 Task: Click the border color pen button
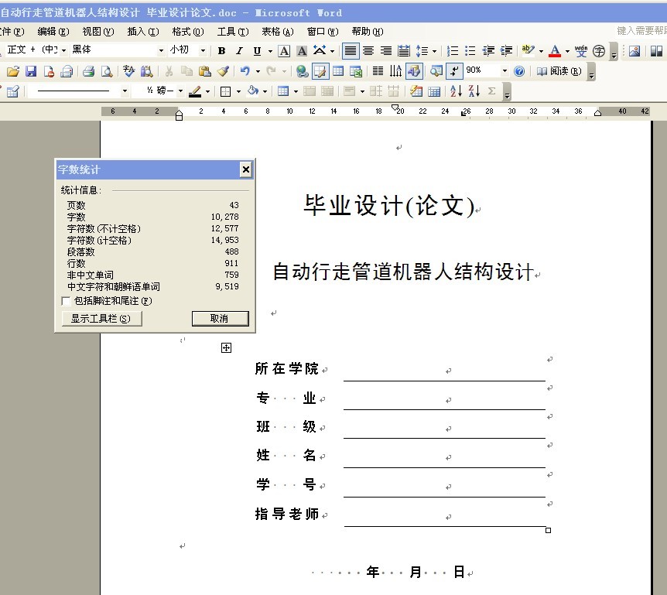point(195,91)
